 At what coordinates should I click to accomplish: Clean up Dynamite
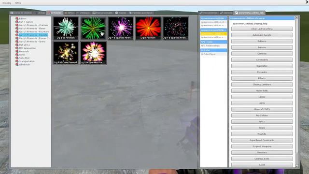pyautogui.click(x=262, y=72)
